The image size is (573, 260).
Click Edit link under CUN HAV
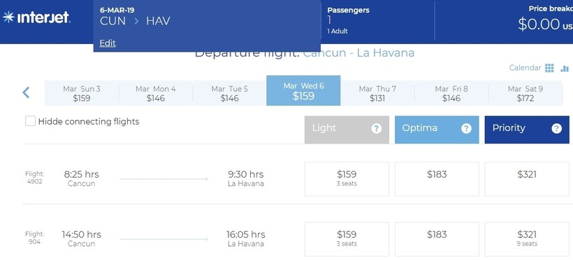(108, 43)
